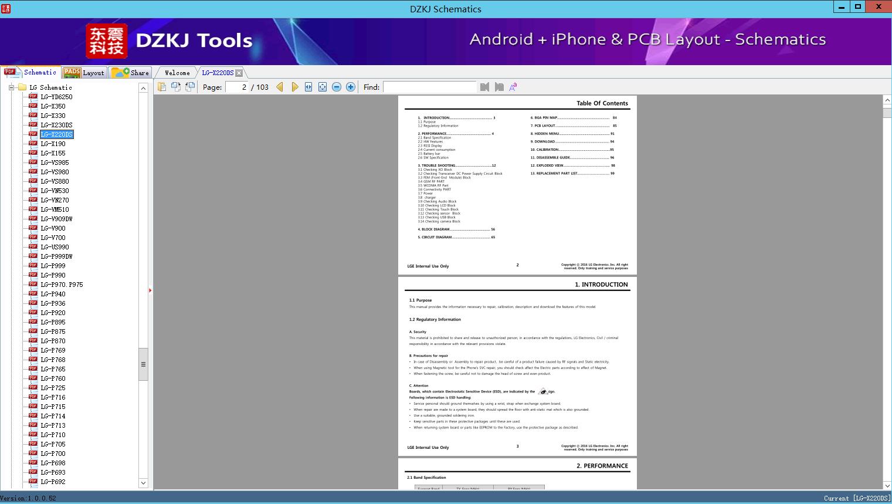Image resolution: width=892 pixels, height=504 pixels.
Task: Close the LG-X220DS tab
Action: pyautogui.click(x=239, y=73)
